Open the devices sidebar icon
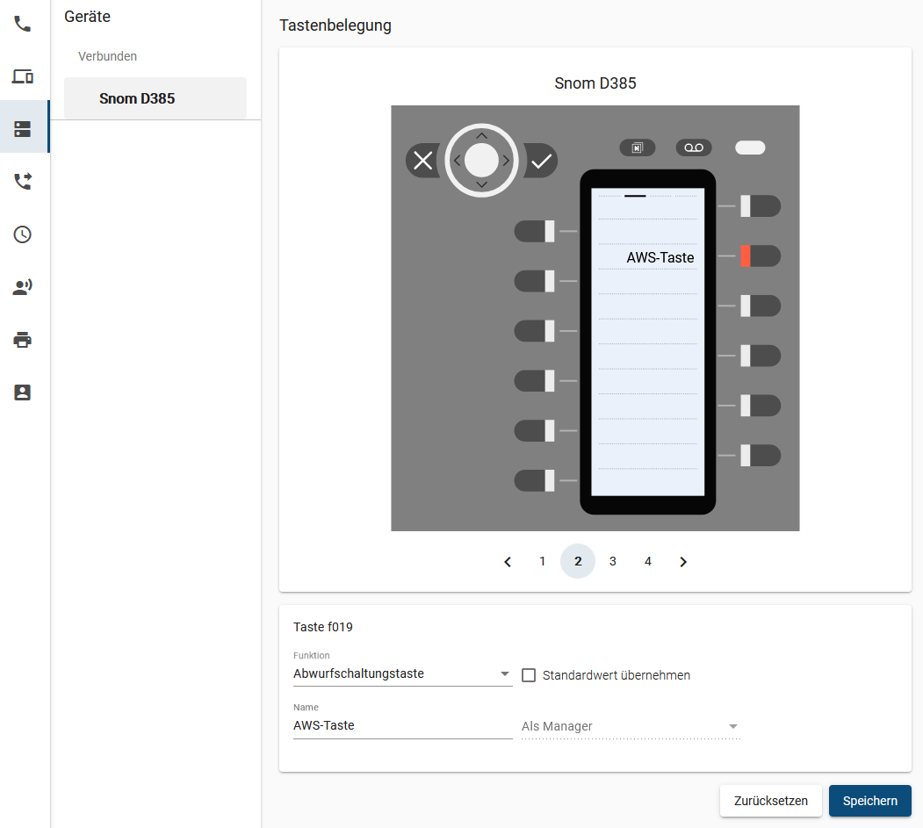This screenshot has height=828, width=923. coord(22,76)
